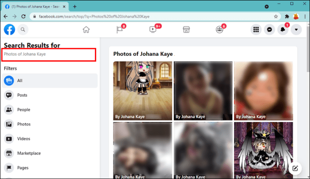Screen dimensions: 310x179
Task: Open the Chrome three-dot menu
Action: coord(305,17)
